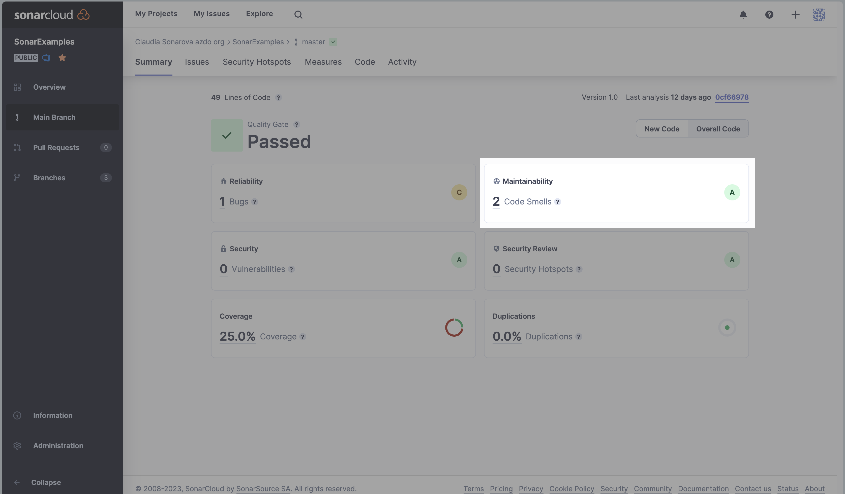The width and height of the screenshot is (845, 494).
Task: Switch to New Code view
Action: tap(661, 129)
